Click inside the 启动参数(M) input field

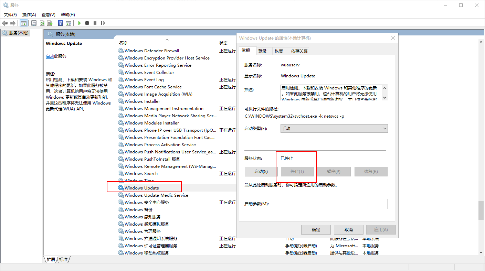pos(338,204)
